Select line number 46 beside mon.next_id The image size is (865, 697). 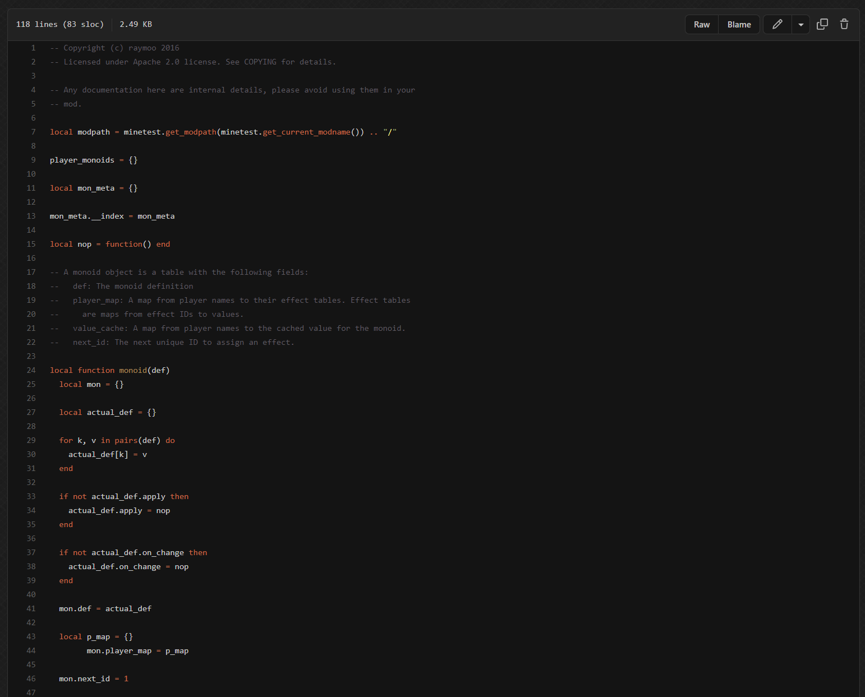pos(31,679)
